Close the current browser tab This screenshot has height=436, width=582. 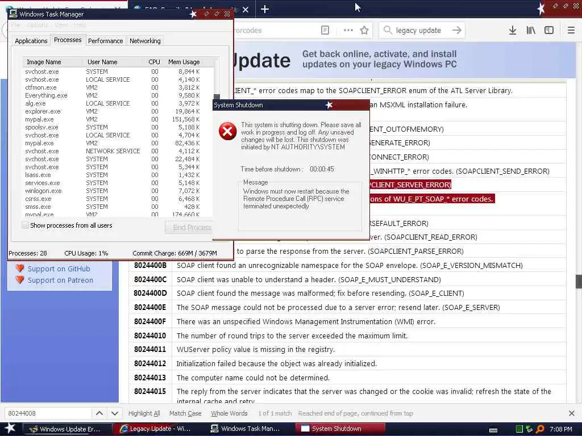[x=246, y=9]
